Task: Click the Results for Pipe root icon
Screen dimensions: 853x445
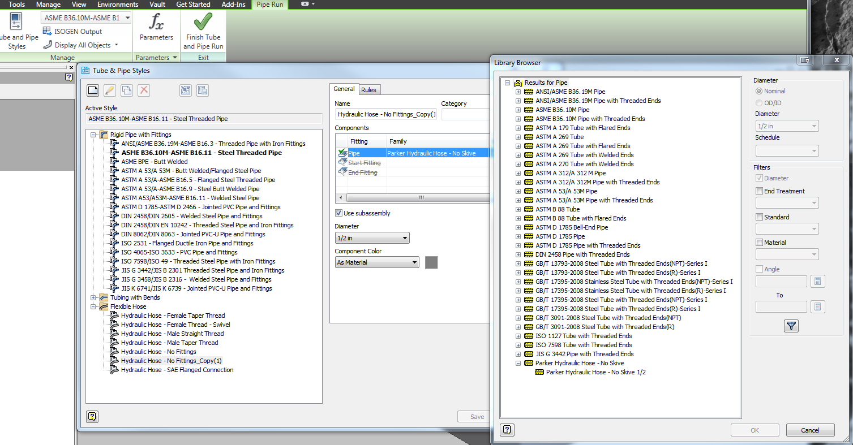Action: point(518,83)
